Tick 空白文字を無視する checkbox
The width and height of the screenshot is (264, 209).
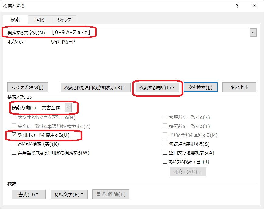(x=165, y=153)
